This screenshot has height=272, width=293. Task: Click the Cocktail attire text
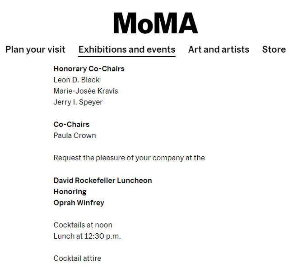click(x=77, y=258)
